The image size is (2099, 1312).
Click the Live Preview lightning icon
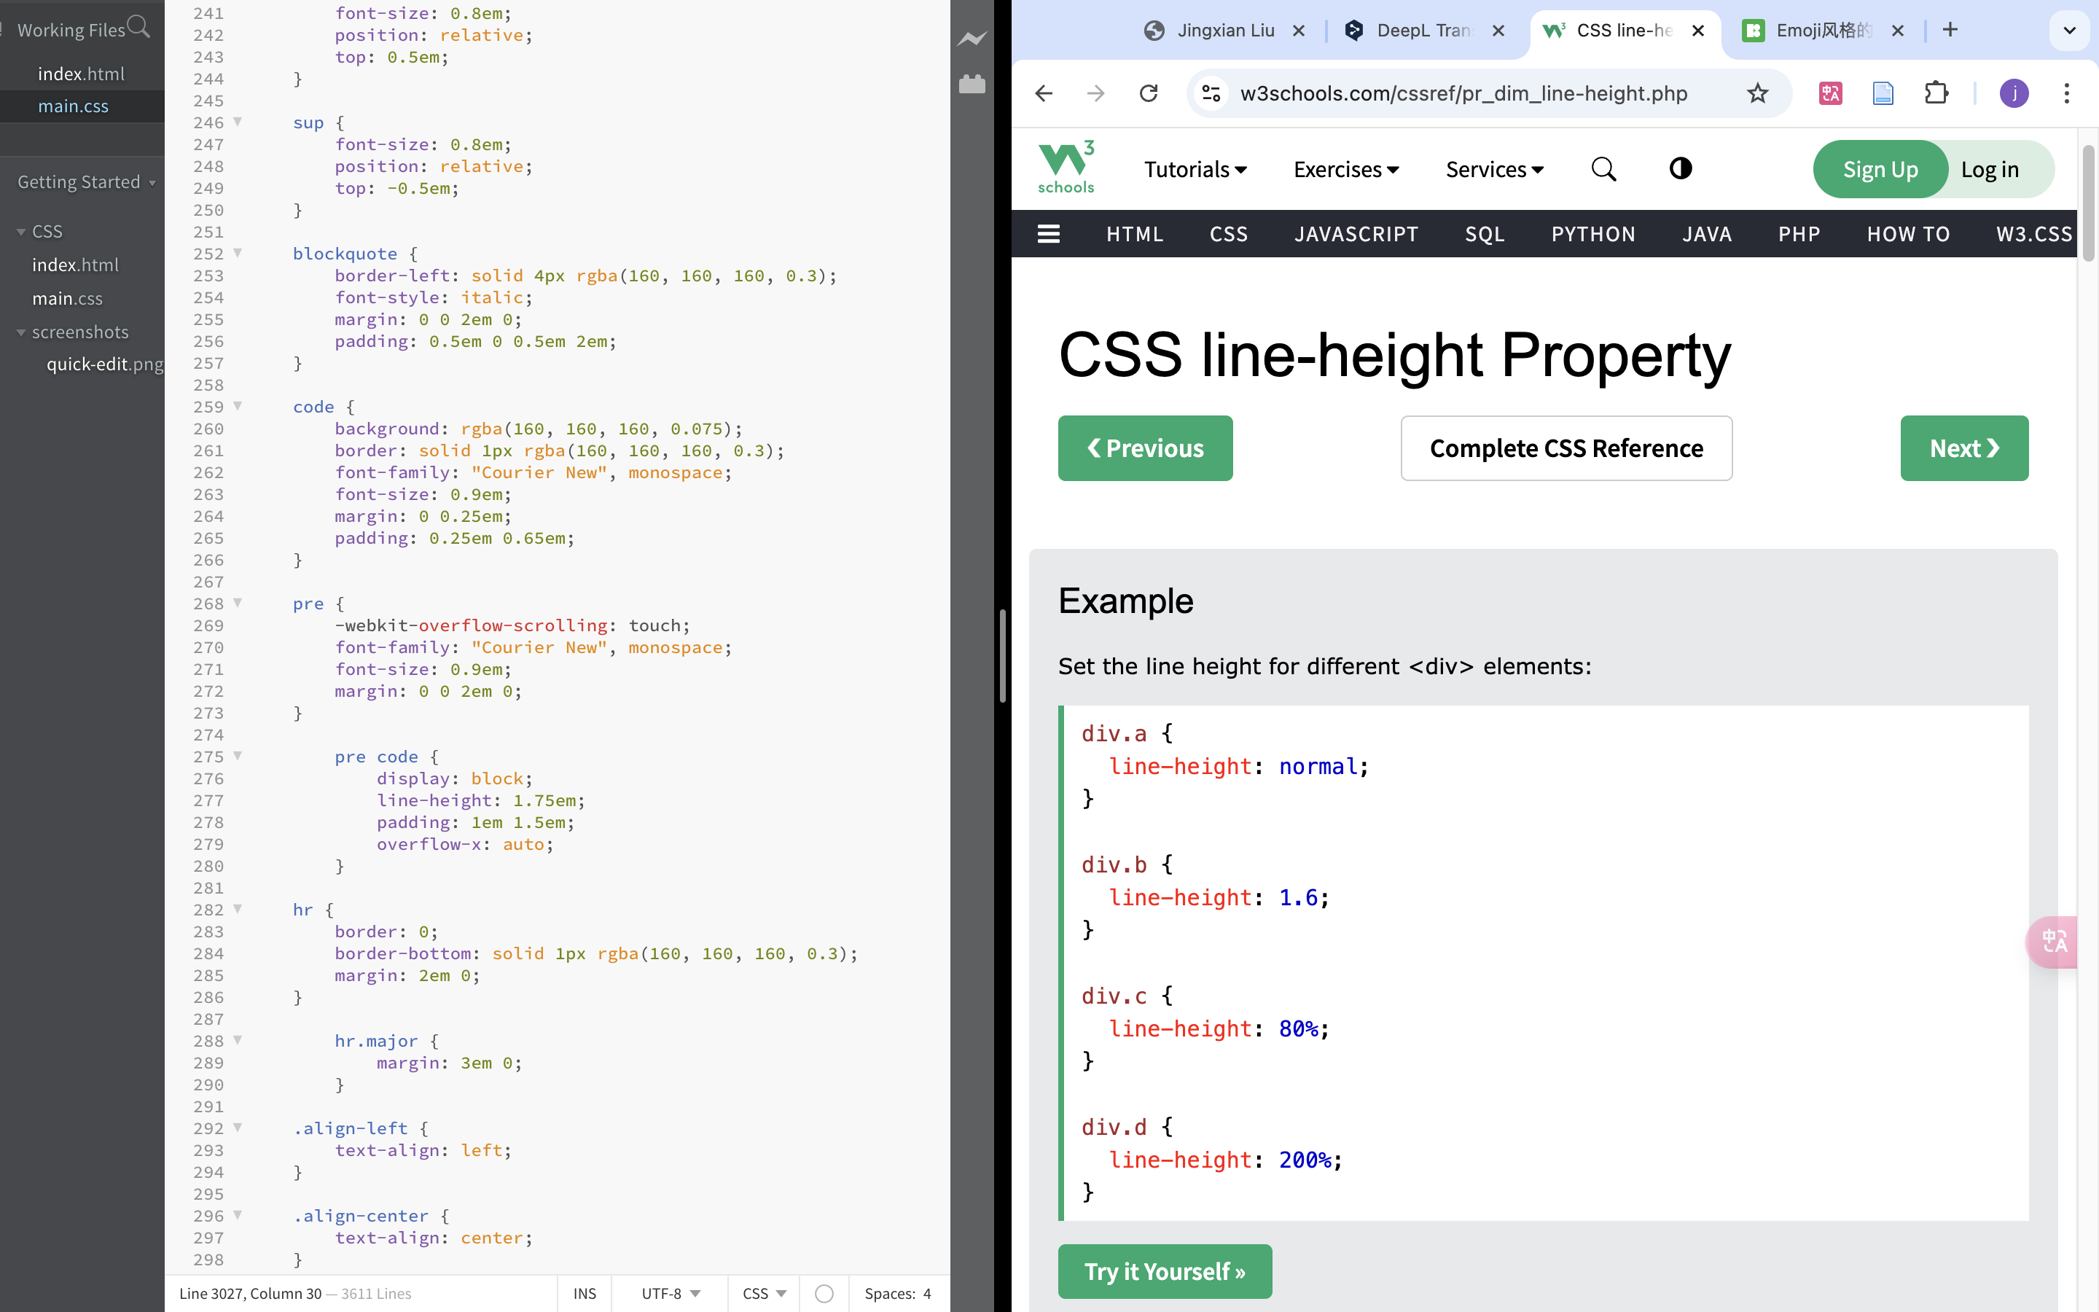[972, 38]
